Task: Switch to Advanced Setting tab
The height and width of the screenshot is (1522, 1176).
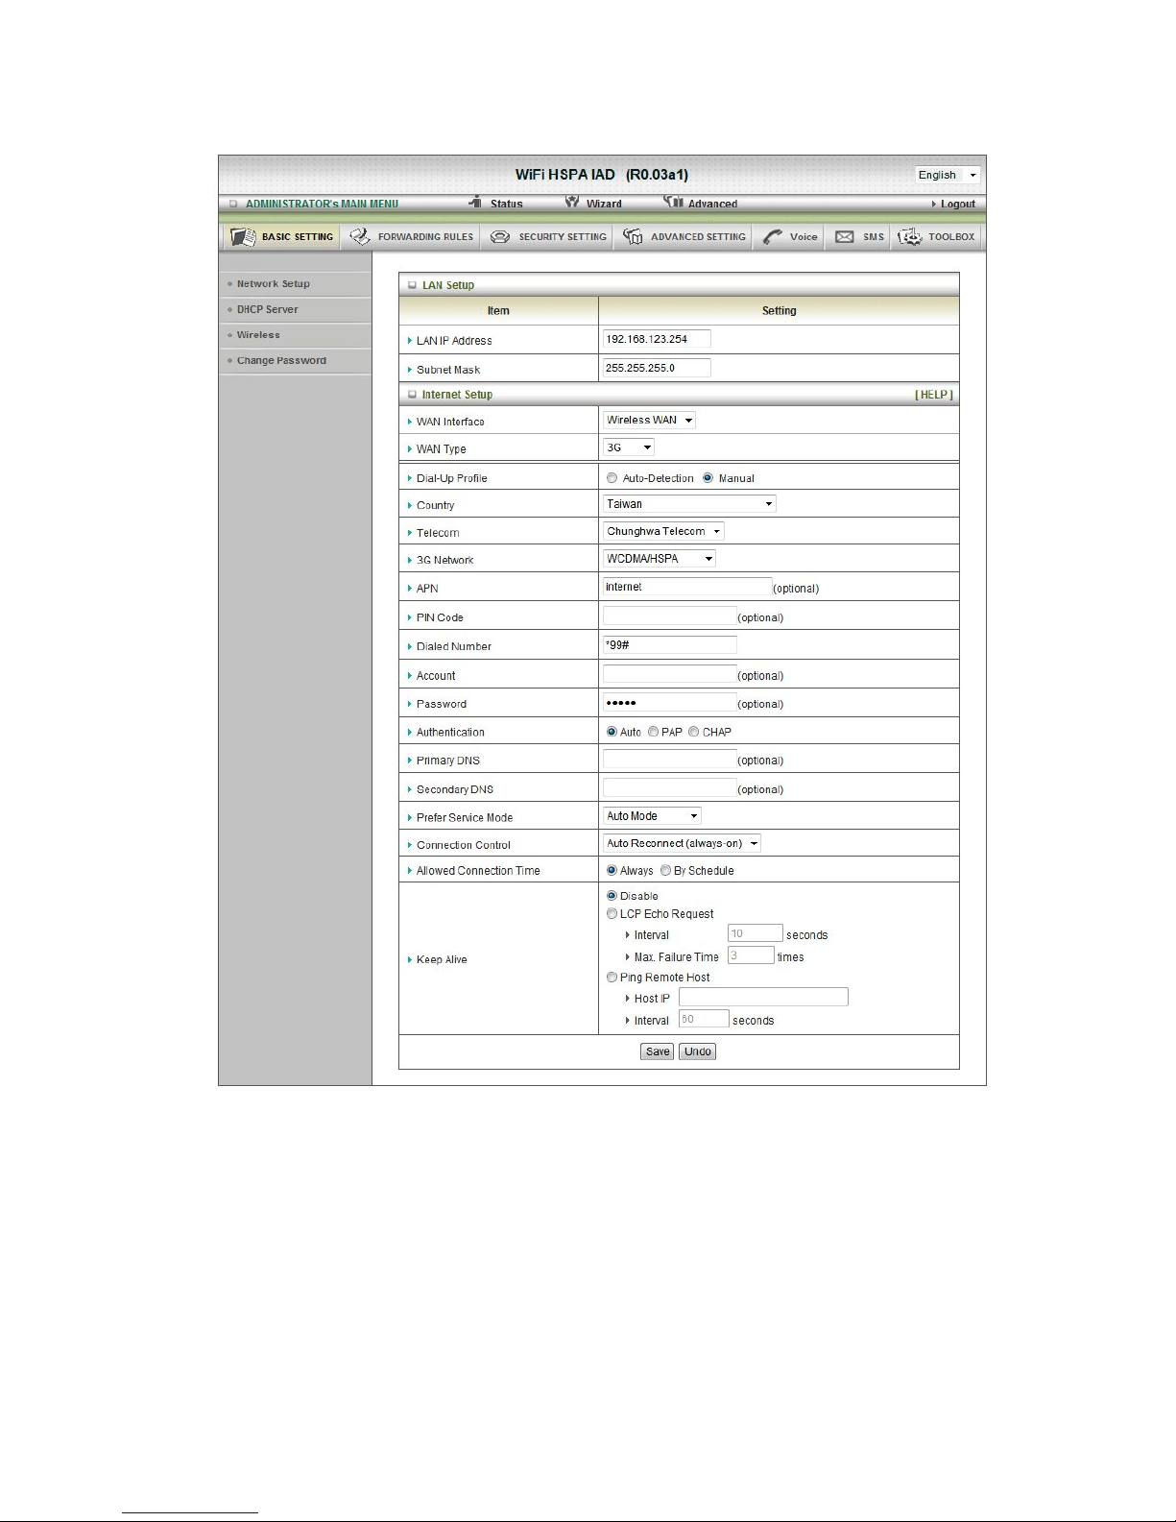Action: 684,236
